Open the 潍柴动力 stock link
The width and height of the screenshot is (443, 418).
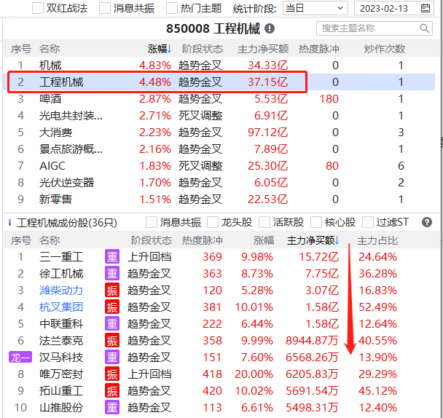61,291
